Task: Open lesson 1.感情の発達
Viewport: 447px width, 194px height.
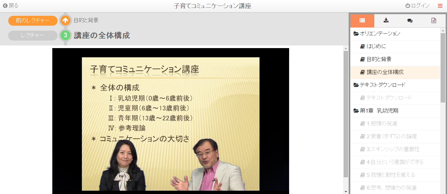Action: (395, 124)
